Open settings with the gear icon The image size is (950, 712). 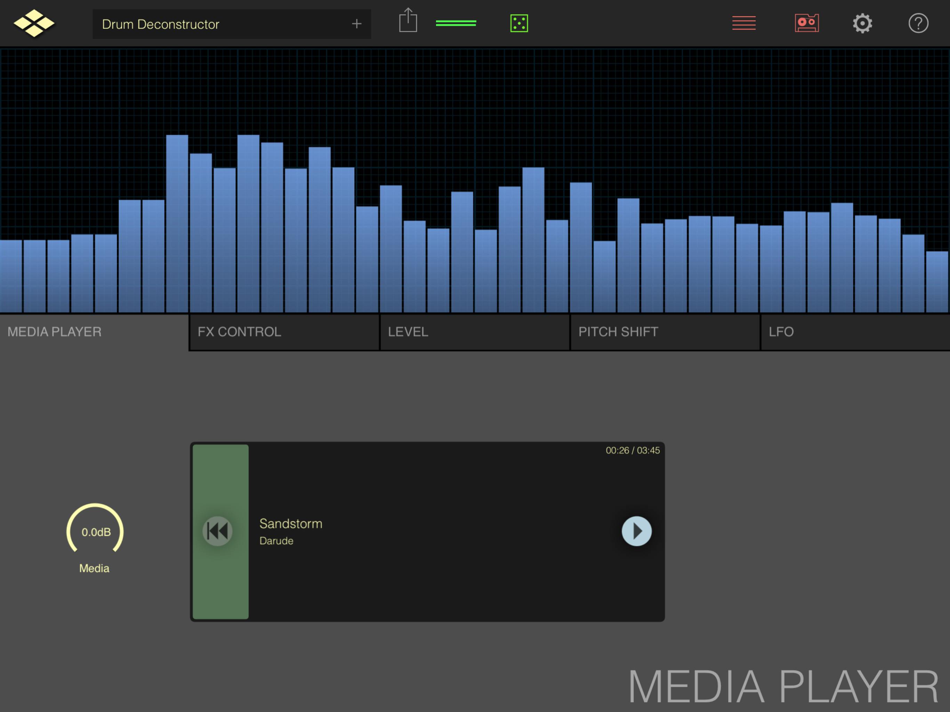click(x=862, y=23)
